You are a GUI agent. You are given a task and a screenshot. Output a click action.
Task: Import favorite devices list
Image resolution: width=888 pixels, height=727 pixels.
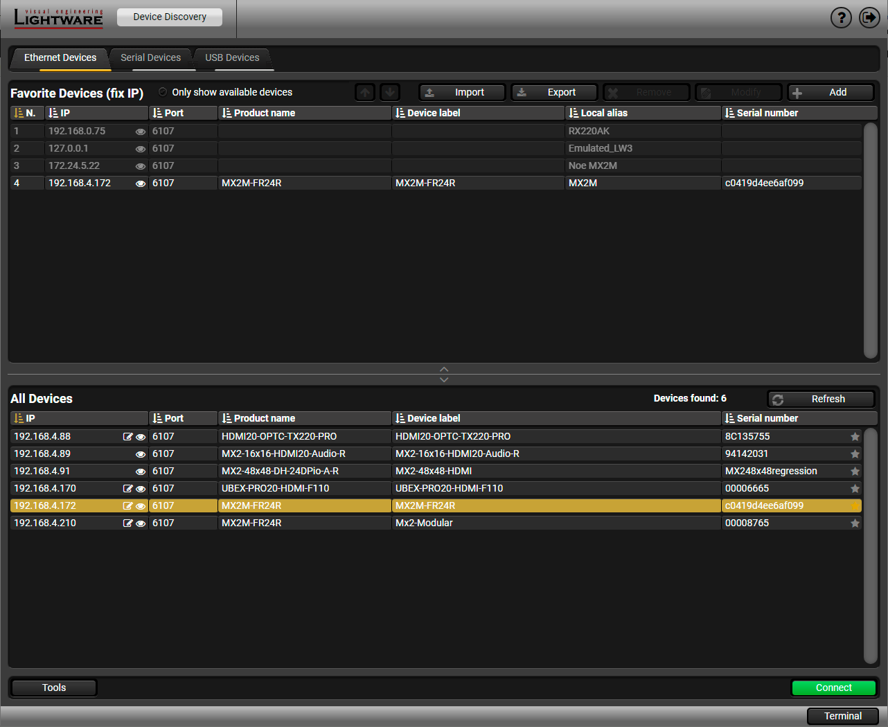coord(461,92)
